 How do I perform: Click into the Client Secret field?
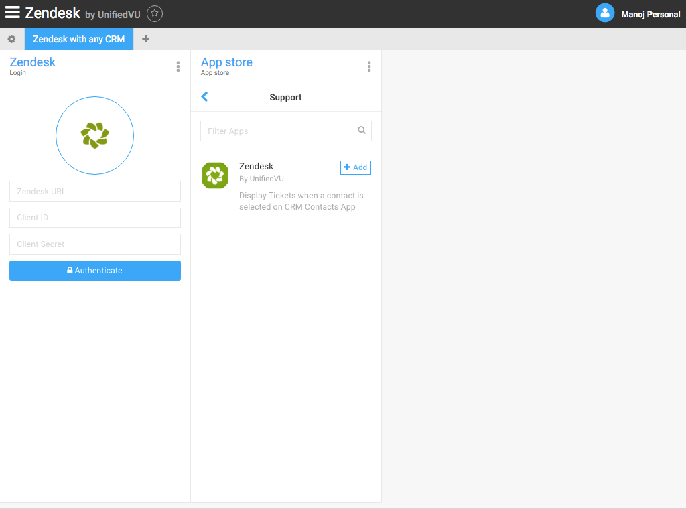click(95, 244)
